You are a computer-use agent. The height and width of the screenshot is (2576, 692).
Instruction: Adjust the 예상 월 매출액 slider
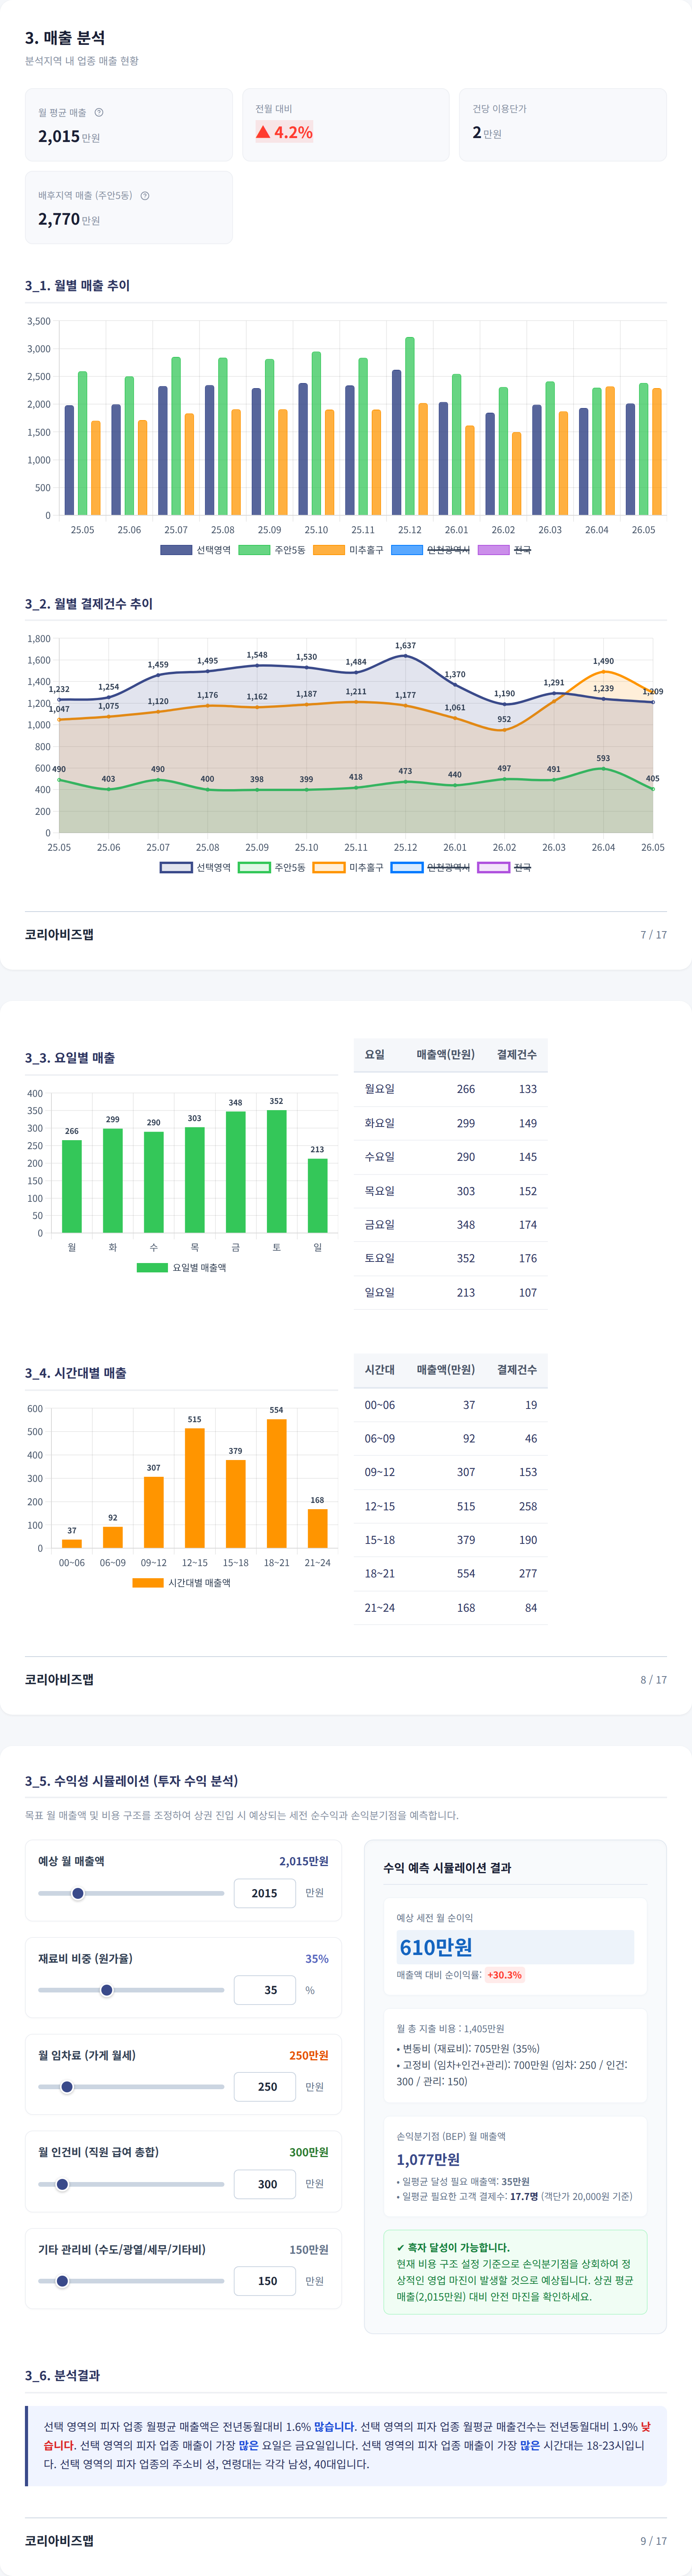pos(131,1893)
